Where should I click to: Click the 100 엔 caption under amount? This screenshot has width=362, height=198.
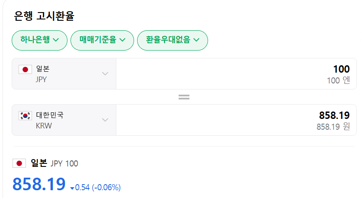pyautogui.click(x=338, y=80)
